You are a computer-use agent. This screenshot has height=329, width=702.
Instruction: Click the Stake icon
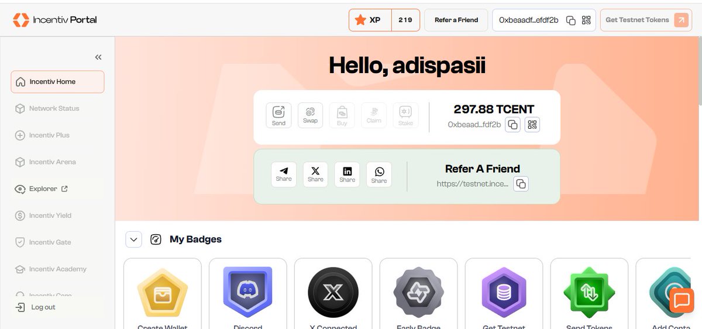tap(405, 115)
